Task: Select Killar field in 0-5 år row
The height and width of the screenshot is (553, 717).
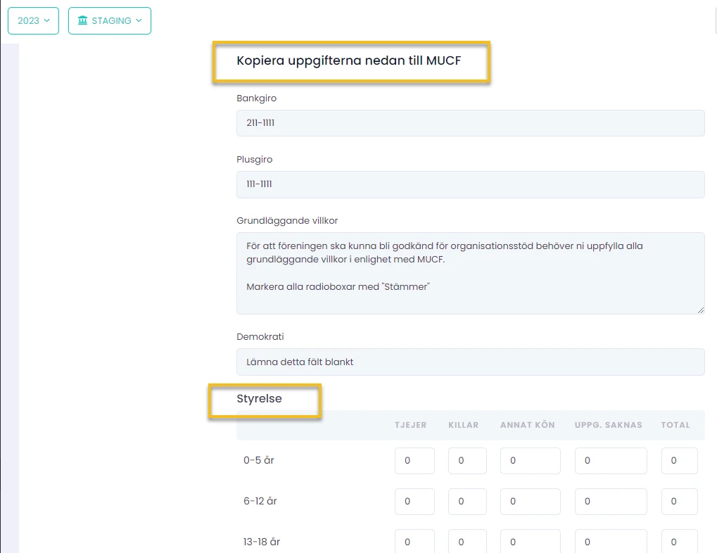Action: [x=467, y=461]
